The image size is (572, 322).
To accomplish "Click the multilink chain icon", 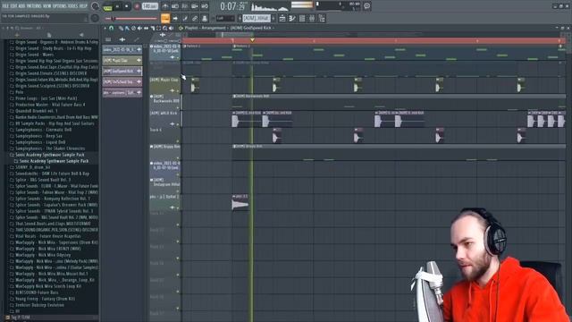I will coord(195,18).
